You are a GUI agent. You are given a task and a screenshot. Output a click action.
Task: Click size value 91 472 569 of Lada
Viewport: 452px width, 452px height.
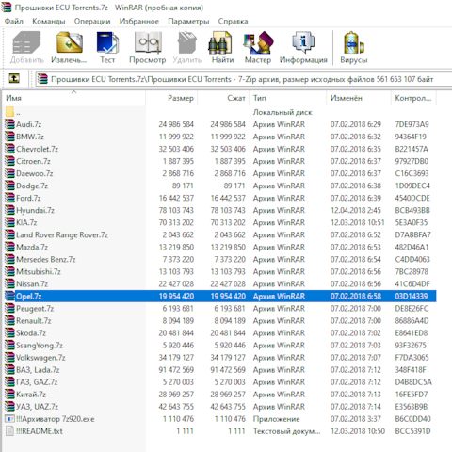pyautogui.click(x=176, y=369)
